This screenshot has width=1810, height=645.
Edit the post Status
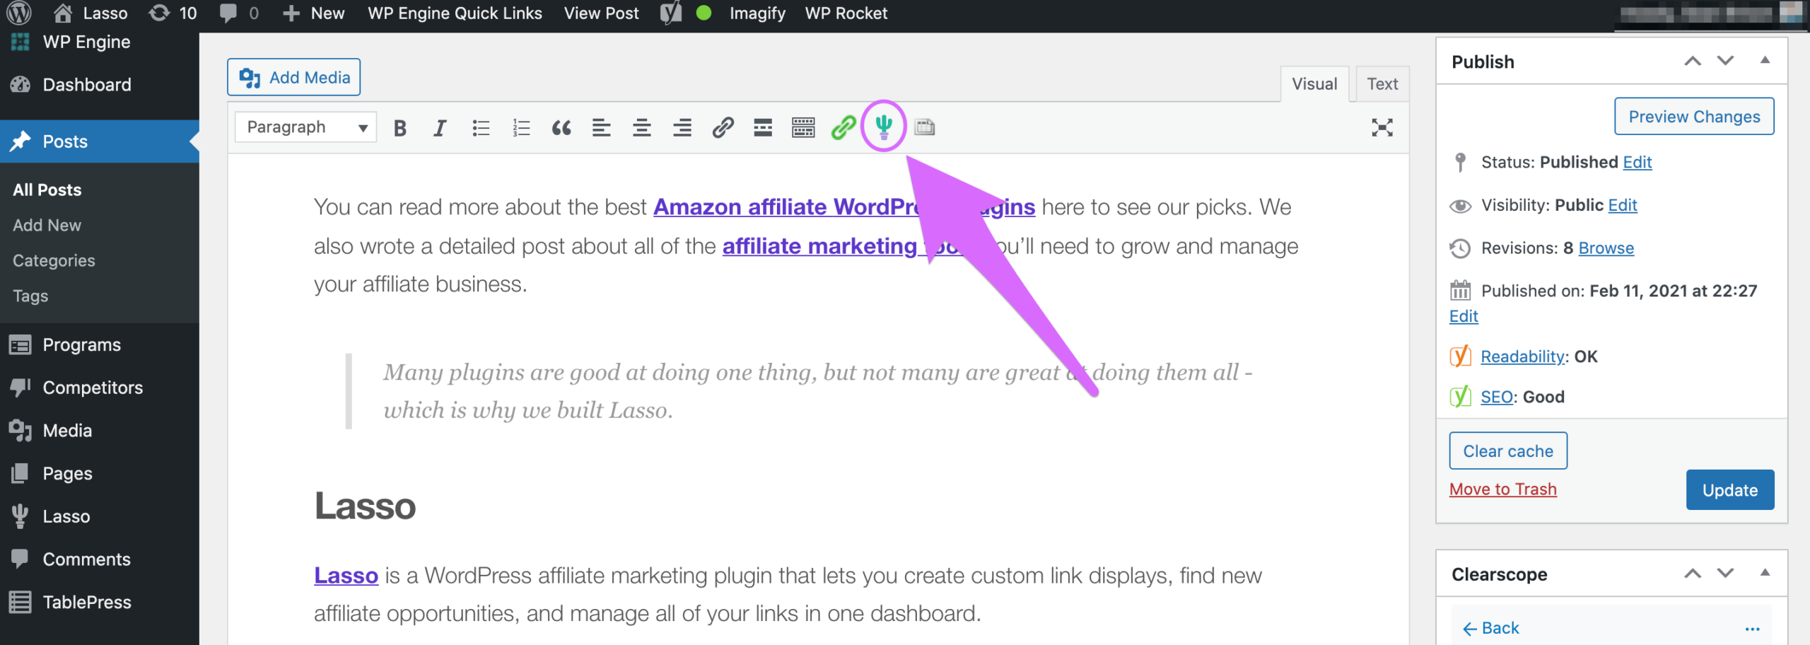click(x=1637, y=163)
